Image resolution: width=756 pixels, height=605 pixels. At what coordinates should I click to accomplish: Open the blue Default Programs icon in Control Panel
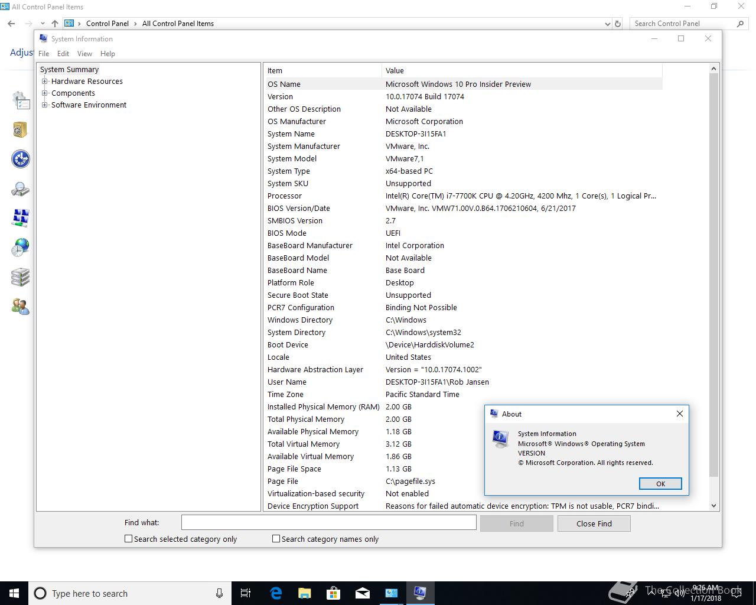point(21,159)
